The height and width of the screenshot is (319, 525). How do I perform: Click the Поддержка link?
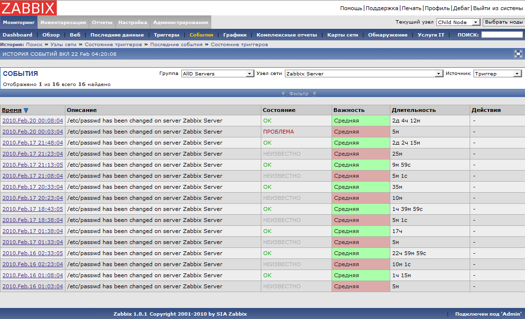point(382,8)
